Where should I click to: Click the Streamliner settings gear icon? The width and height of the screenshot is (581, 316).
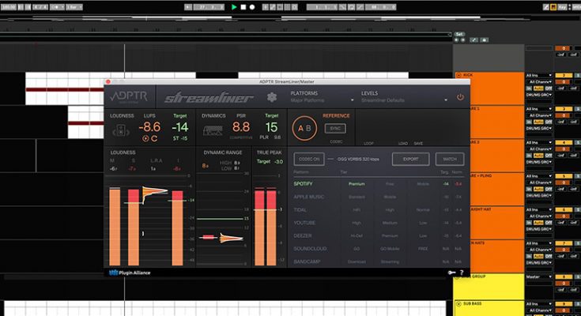pos(272,98)
